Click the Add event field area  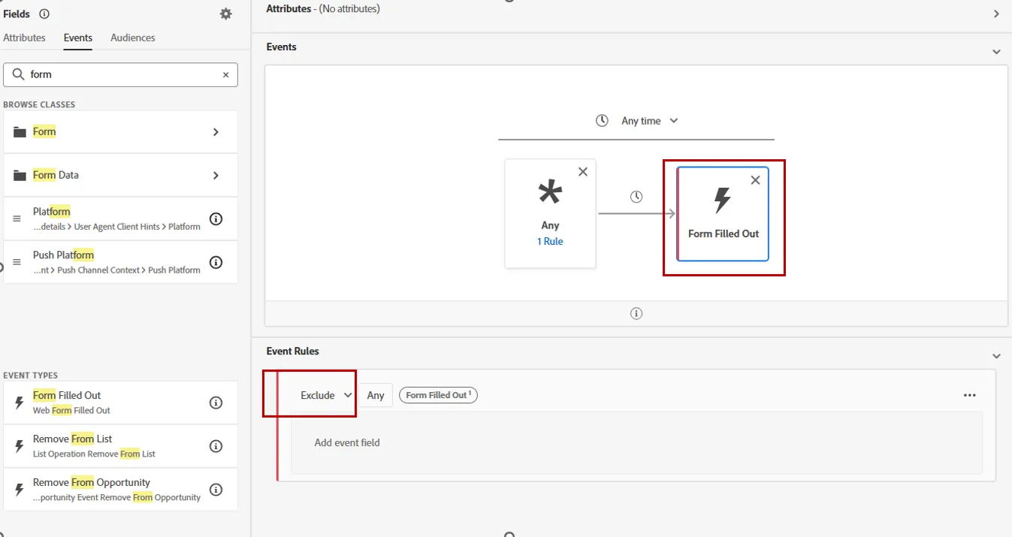(x=636, y=443)
